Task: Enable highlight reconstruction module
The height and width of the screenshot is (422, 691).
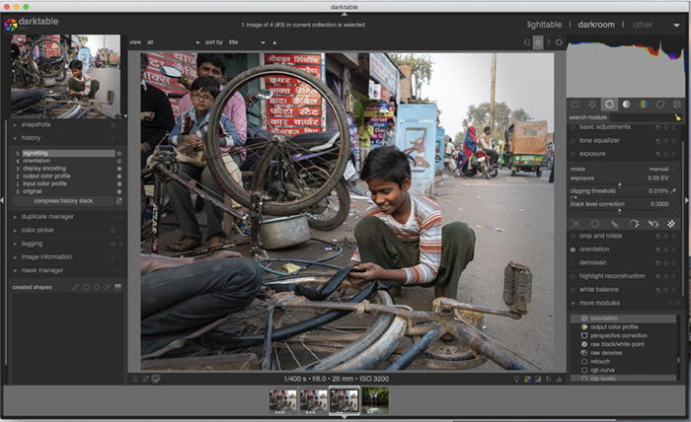Action: coord(573,276)
